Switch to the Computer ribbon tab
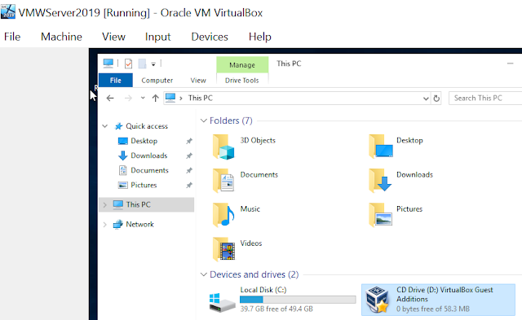The height and width of the screenshot is (320, 522). coord(157,81)
